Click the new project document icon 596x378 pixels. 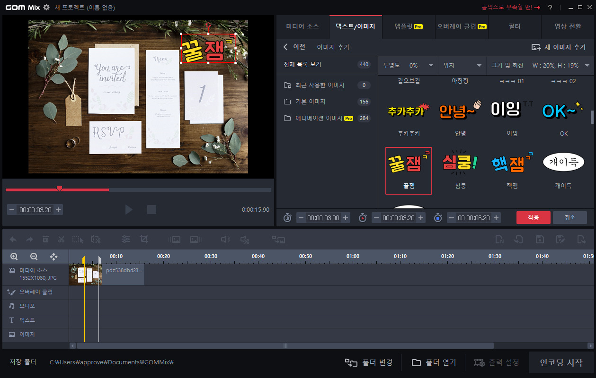(499, 240)
